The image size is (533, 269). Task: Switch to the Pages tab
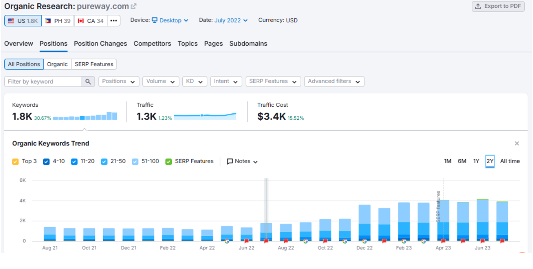coord(213,43)
